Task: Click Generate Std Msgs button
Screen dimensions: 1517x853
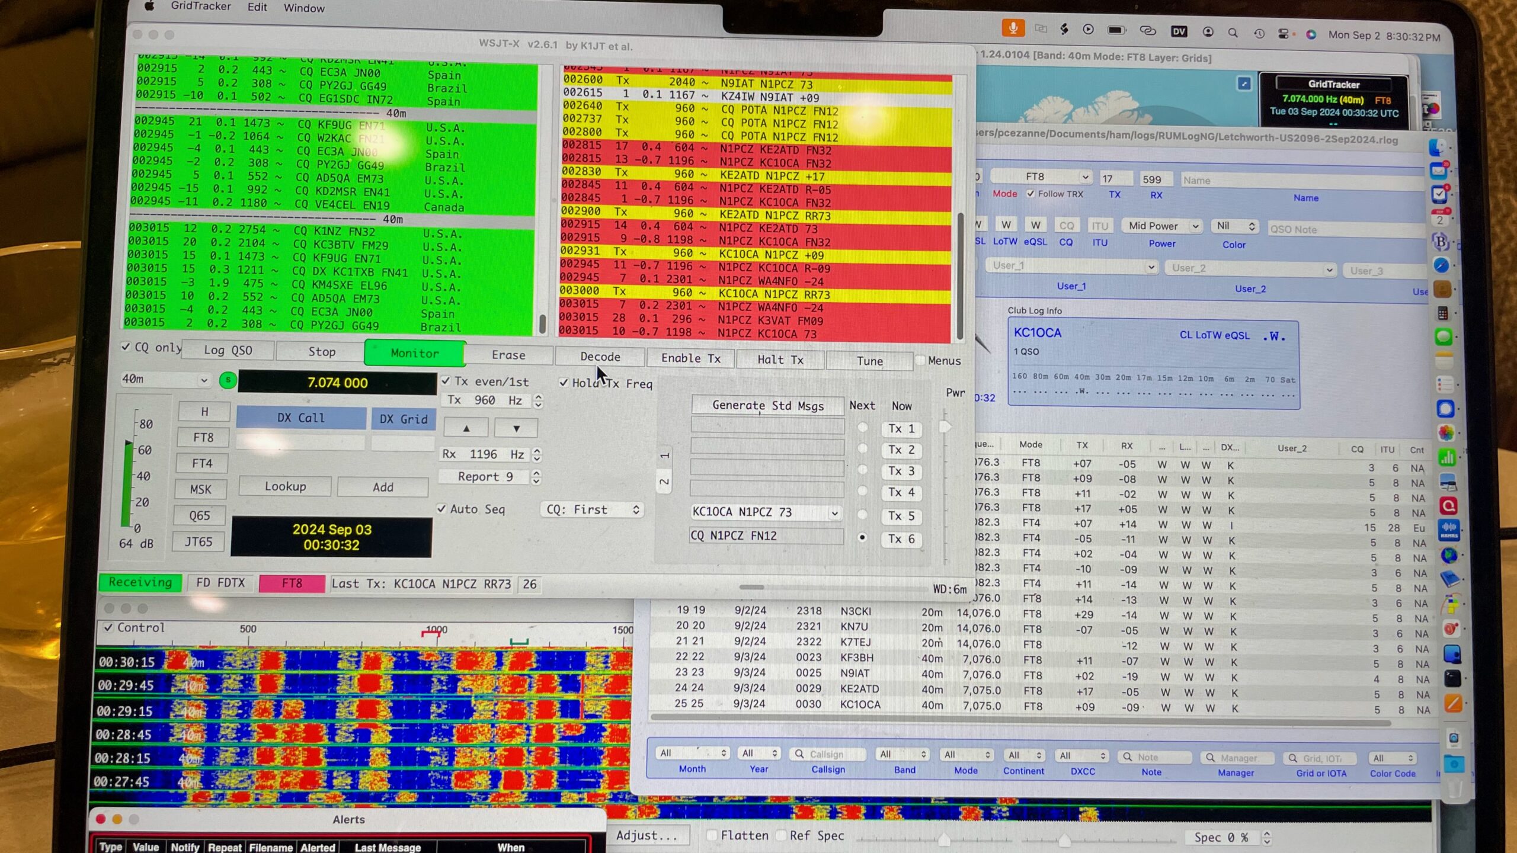Action: (768, 405)
